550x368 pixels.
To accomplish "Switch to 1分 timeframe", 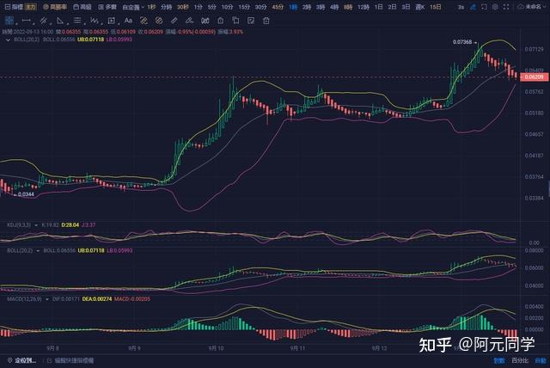I will (199, 7).
